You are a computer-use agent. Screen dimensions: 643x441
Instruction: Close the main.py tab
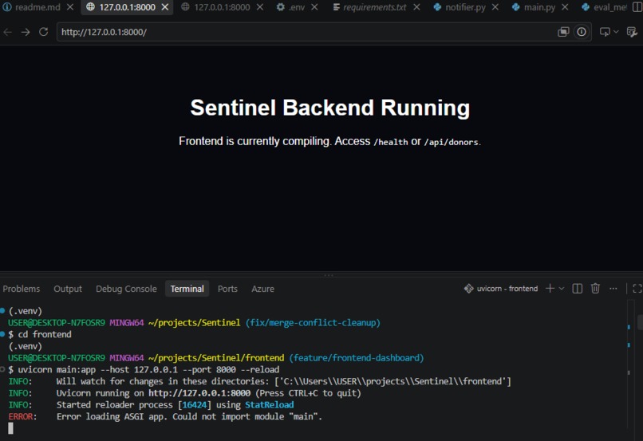pos(565,7)
